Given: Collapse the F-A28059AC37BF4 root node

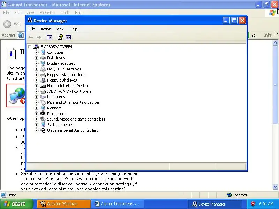Looking at the screenshot, I should (x=30, y=47).
